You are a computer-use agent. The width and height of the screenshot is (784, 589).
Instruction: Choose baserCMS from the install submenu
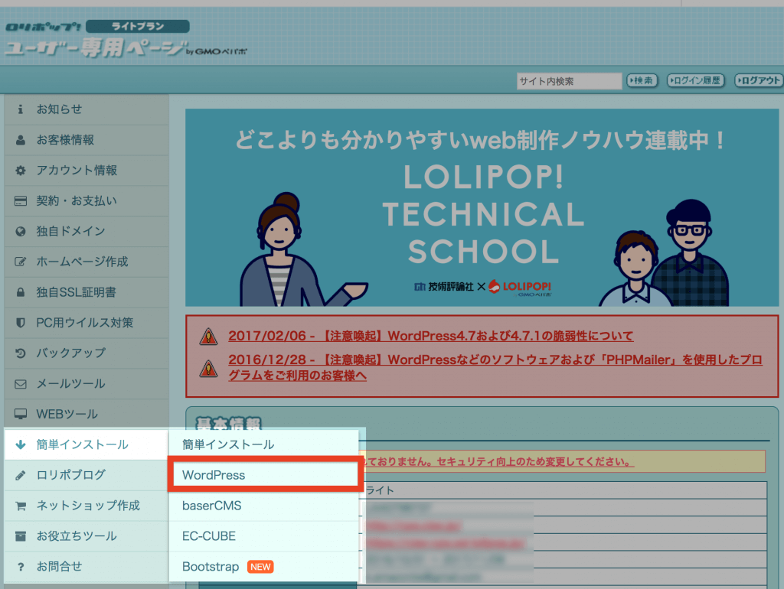264,506
